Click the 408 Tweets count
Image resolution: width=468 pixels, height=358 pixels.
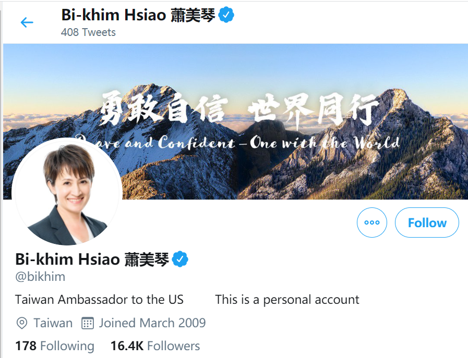tap(88, 32)
